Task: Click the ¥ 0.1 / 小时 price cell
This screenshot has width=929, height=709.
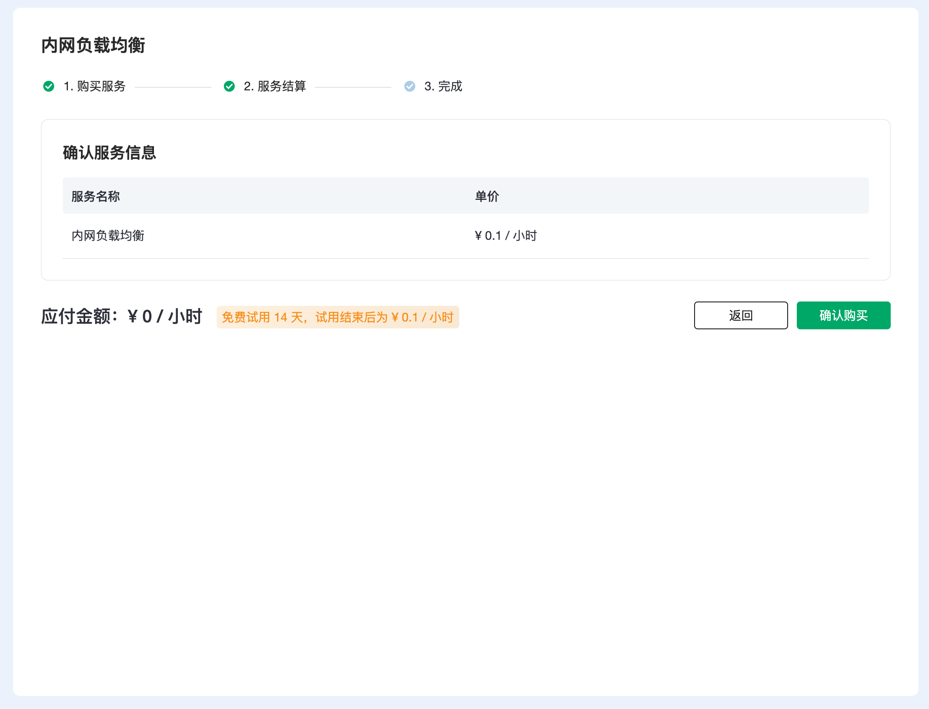Action: point(506,235)
